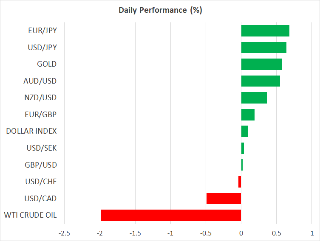Viewport: 320px width, 241px height.
Task: Select the 0 tick label on axis
Action: 241,233
